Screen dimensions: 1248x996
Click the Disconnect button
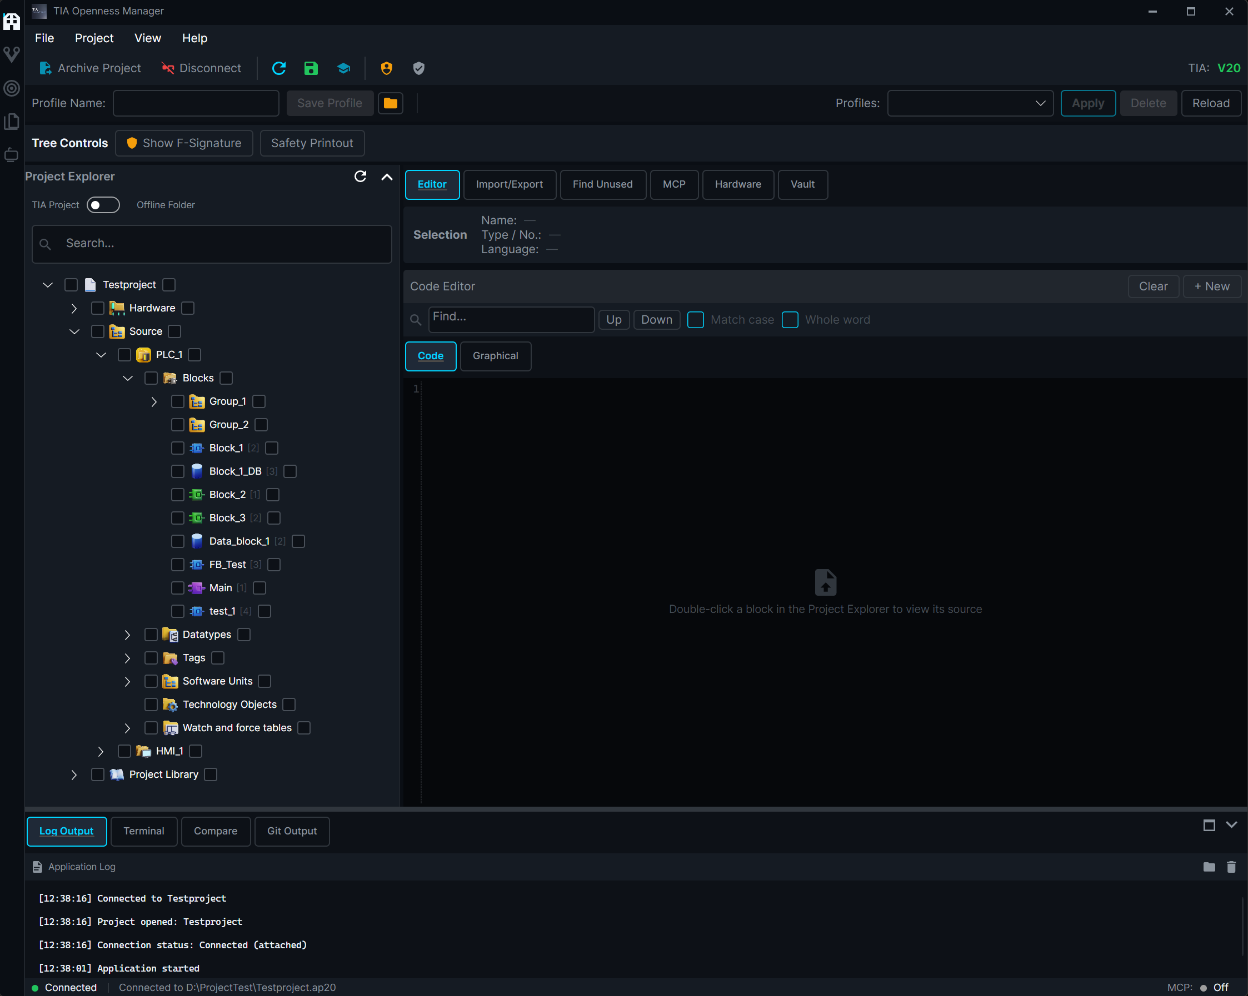click(x=201, y=68)
